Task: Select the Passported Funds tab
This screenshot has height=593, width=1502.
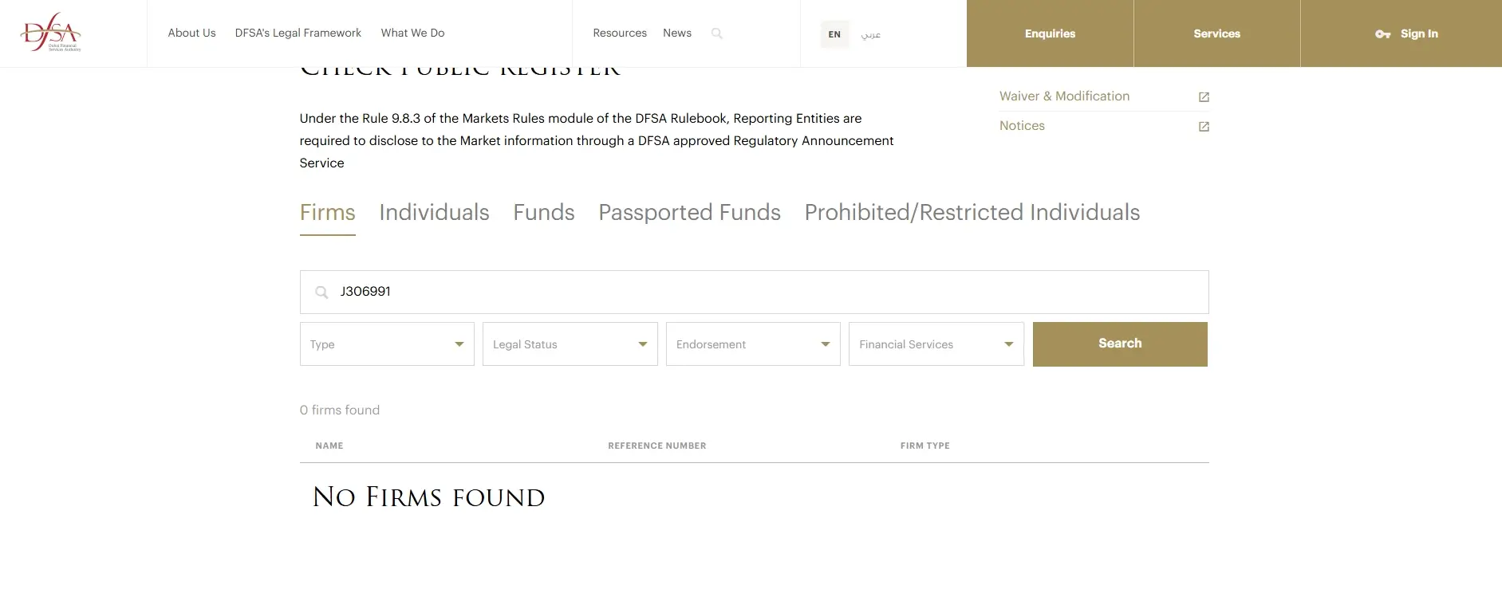Action: point(689,213)
